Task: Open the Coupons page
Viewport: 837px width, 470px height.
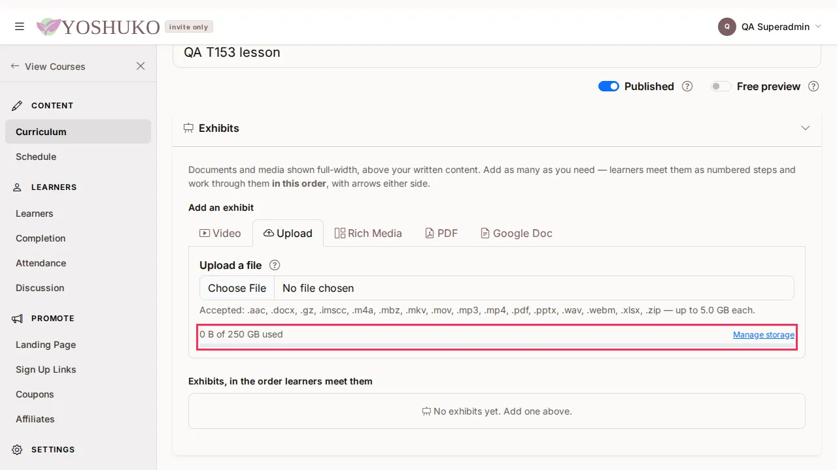Action: tap(78, 394)
